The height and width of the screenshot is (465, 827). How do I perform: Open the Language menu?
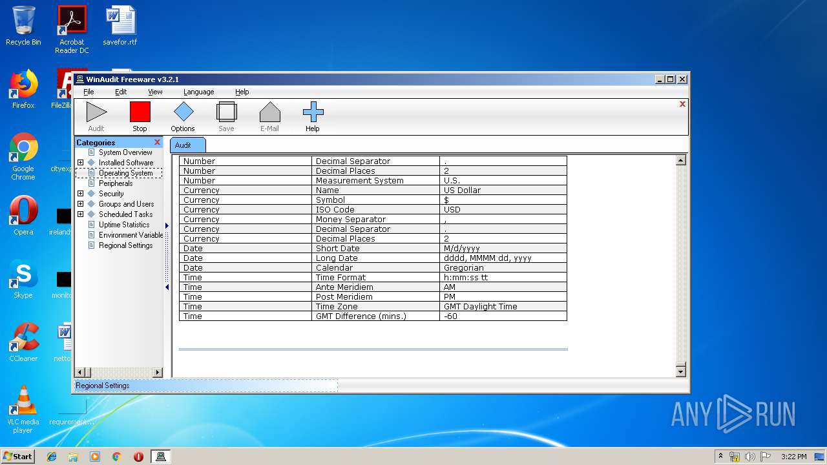tap(198, 92)
